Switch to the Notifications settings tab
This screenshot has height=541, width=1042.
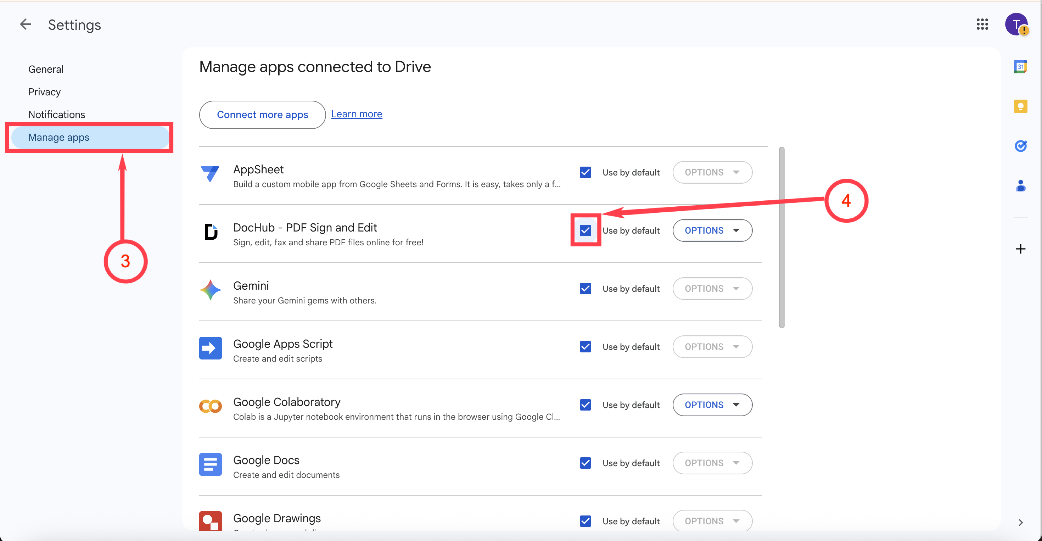click(x=57, y=115)
